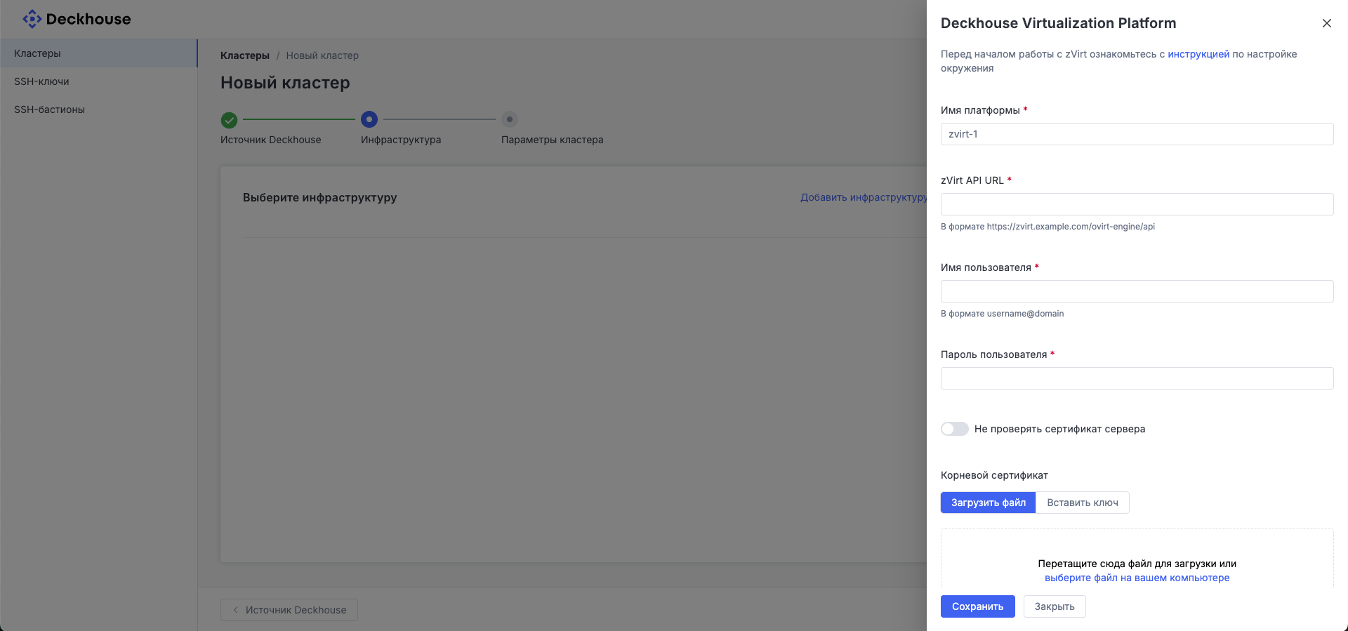The height and width of the screenshot is (631, 1348).
Task: Click the URL format hint text
Action: coord(1048,227)
